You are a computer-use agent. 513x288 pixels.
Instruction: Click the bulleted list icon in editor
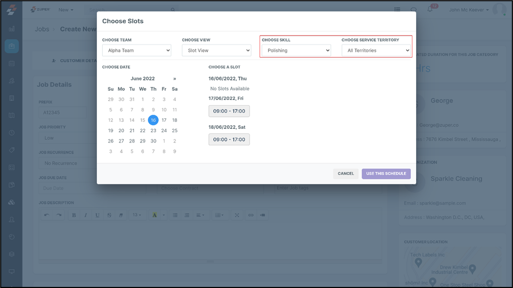tap(175, 215)
